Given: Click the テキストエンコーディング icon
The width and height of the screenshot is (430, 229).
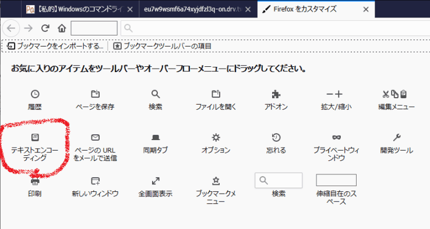Looking at the screenshot, I should click(x=35, y=137).
